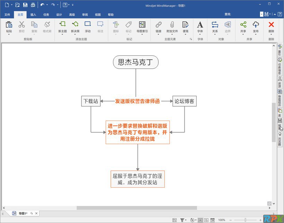Click the 发布 publish cloud icon

[256, 25]
